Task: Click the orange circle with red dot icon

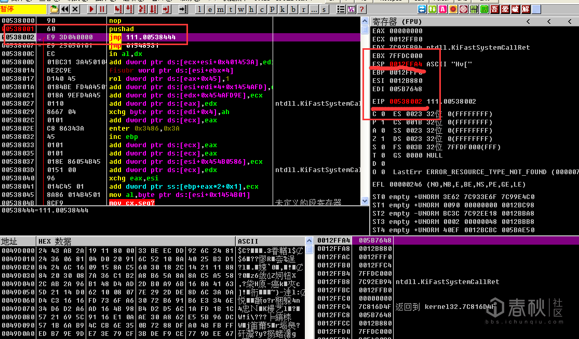Action: [x=453, y=9]
